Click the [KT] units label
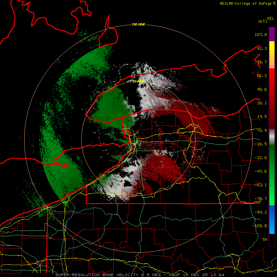Image resolution: width=277 pixels, height=277 pixels. point(263,21)
